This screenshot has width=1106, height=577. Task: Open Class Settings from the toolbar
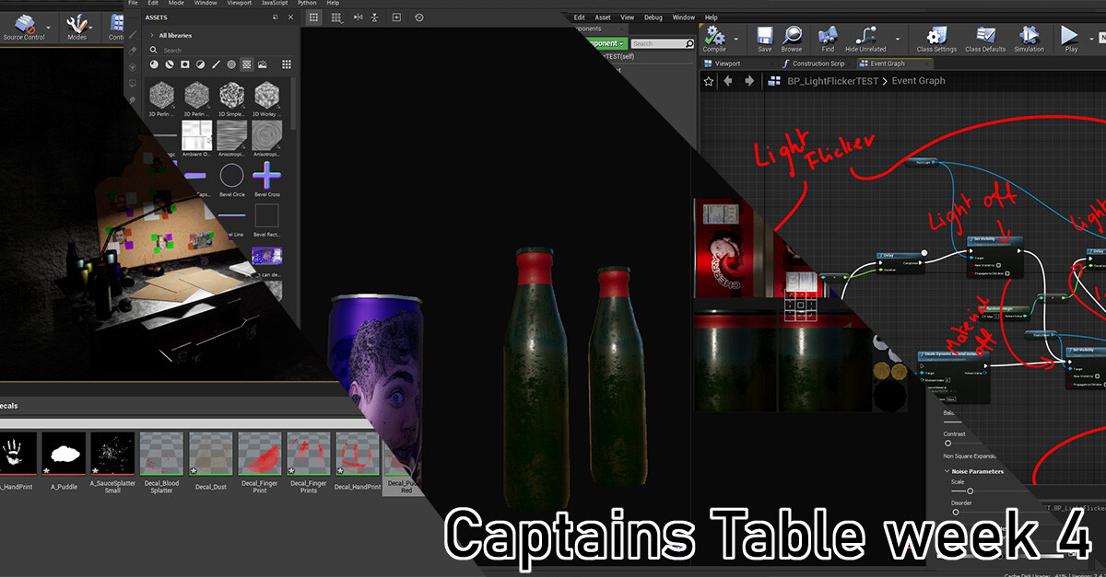pos(936,37)
